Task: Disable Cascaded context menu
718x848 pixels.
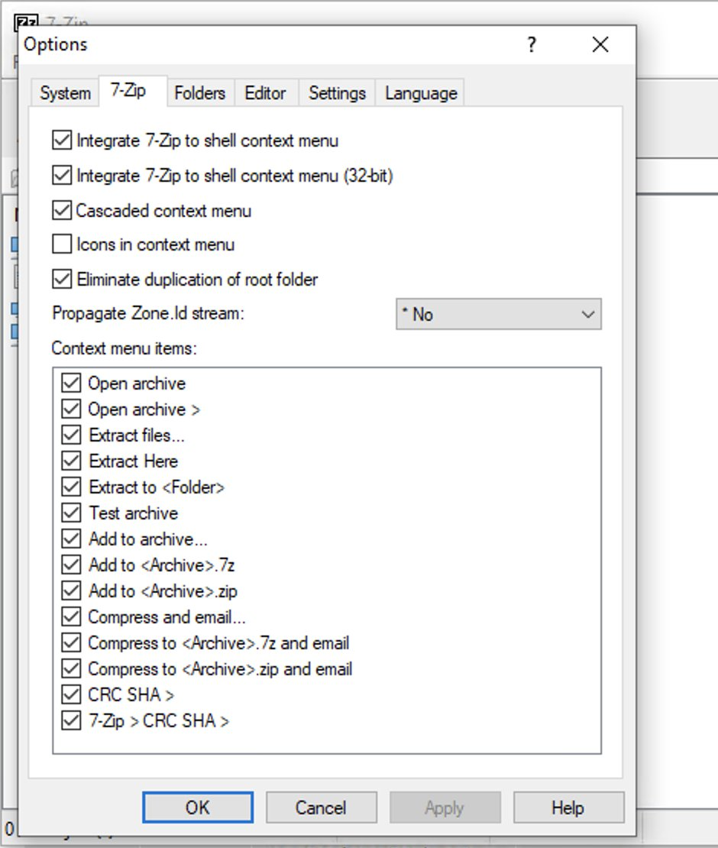Action: [x=62, y=210]
